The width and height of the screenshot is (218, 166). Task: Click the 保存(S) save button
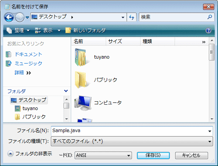[153, 156]
